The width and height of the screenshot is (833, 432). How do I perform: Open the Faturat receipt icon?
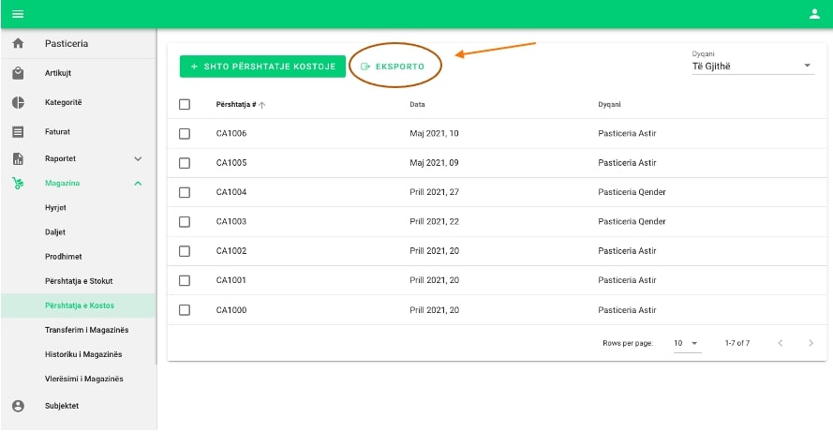[18, 132]
